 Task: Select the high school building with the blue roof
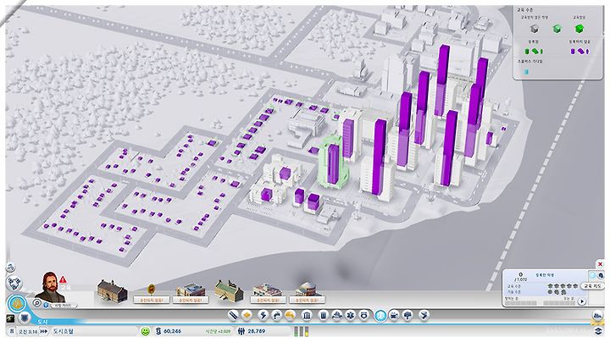190,295
